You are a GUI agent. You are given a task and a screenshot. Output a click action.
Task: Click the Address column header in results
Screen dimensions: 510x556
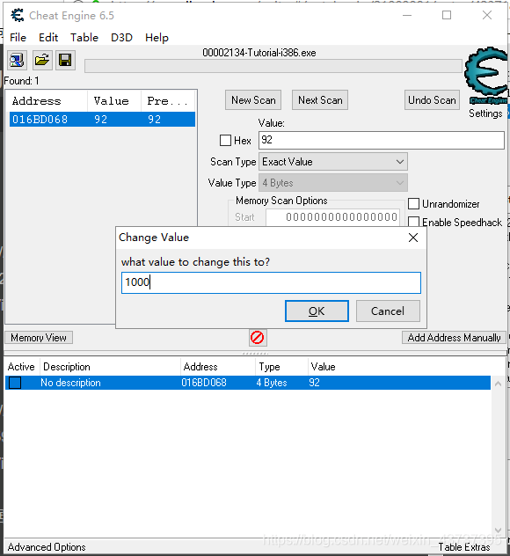pyautogui.click(x=47, y=101)
